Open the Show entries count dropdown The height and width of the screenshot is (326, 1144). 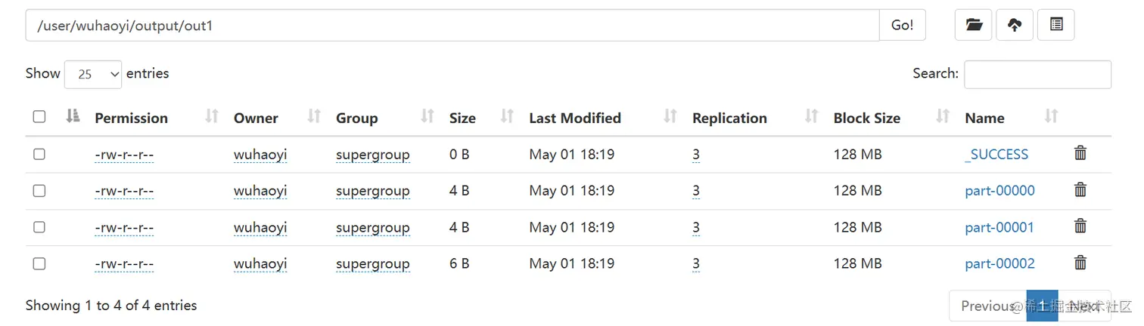(93, 74)
